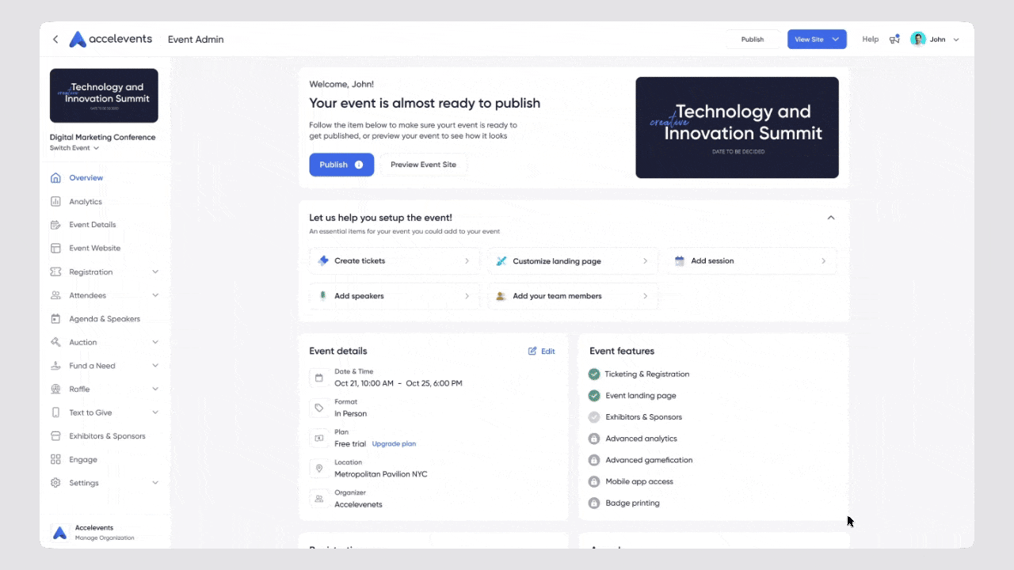Image resolution: width=1014 pixels, height=570 pixels.
Task: Open Overview in the sidebar
Action: [x=86, y=178]
